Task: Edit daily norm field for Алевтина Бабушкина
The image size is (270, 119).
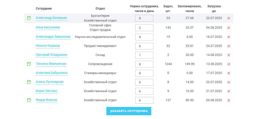Action: 144,73
